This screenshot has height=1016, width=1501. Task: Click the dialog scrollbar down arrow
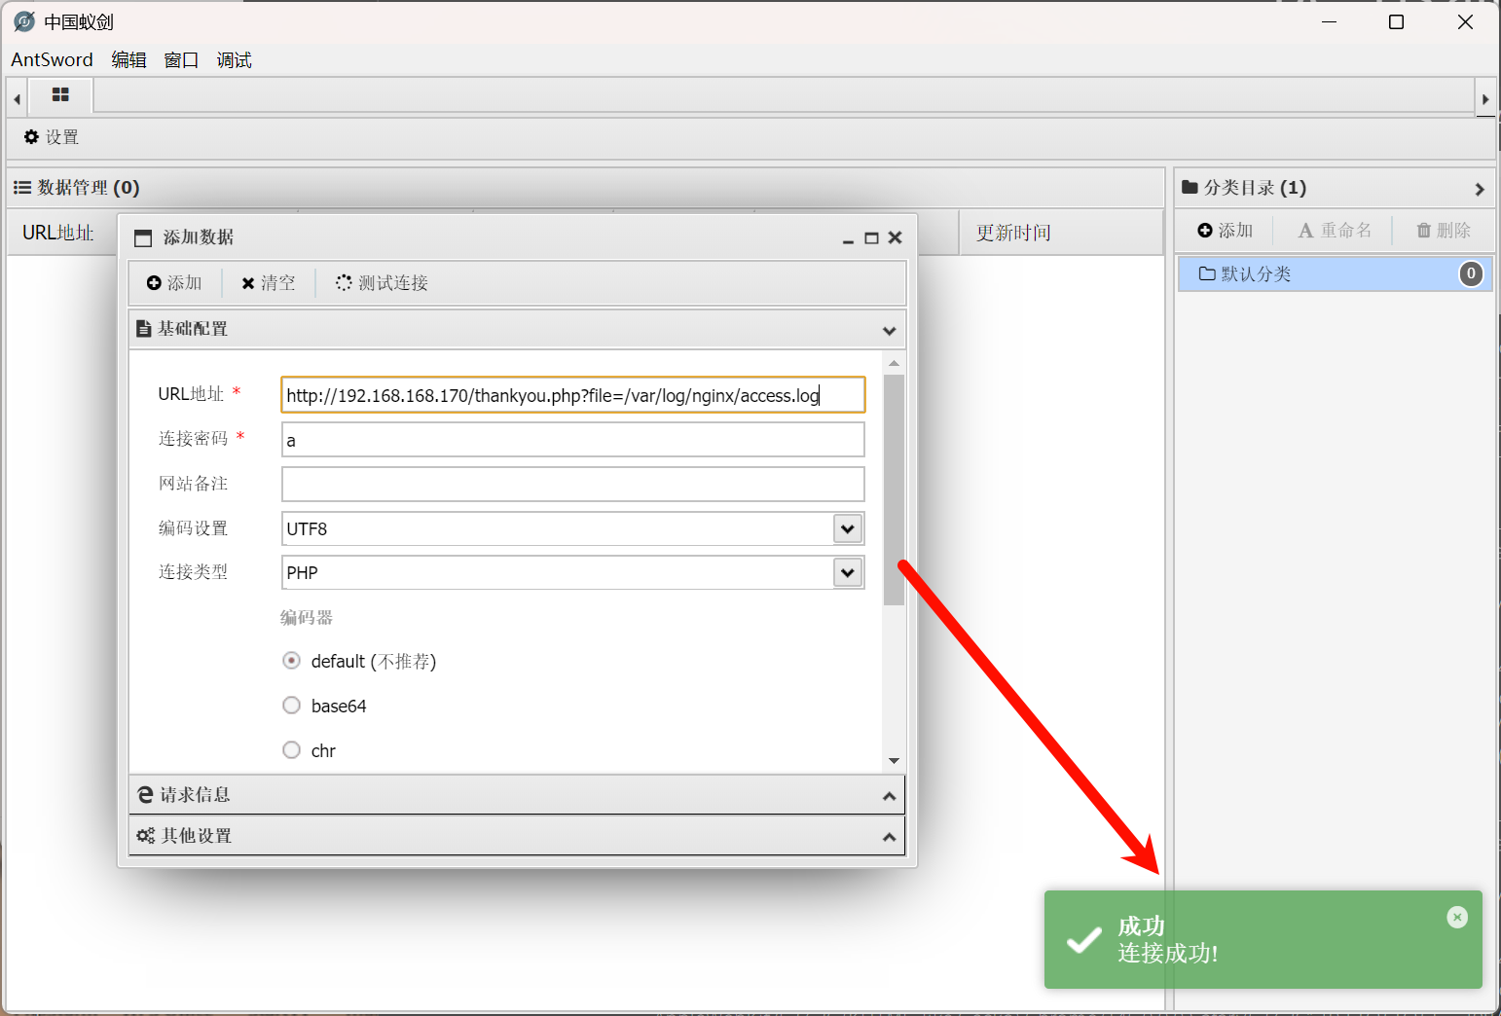pyautogui.click(x=894, y=761)
